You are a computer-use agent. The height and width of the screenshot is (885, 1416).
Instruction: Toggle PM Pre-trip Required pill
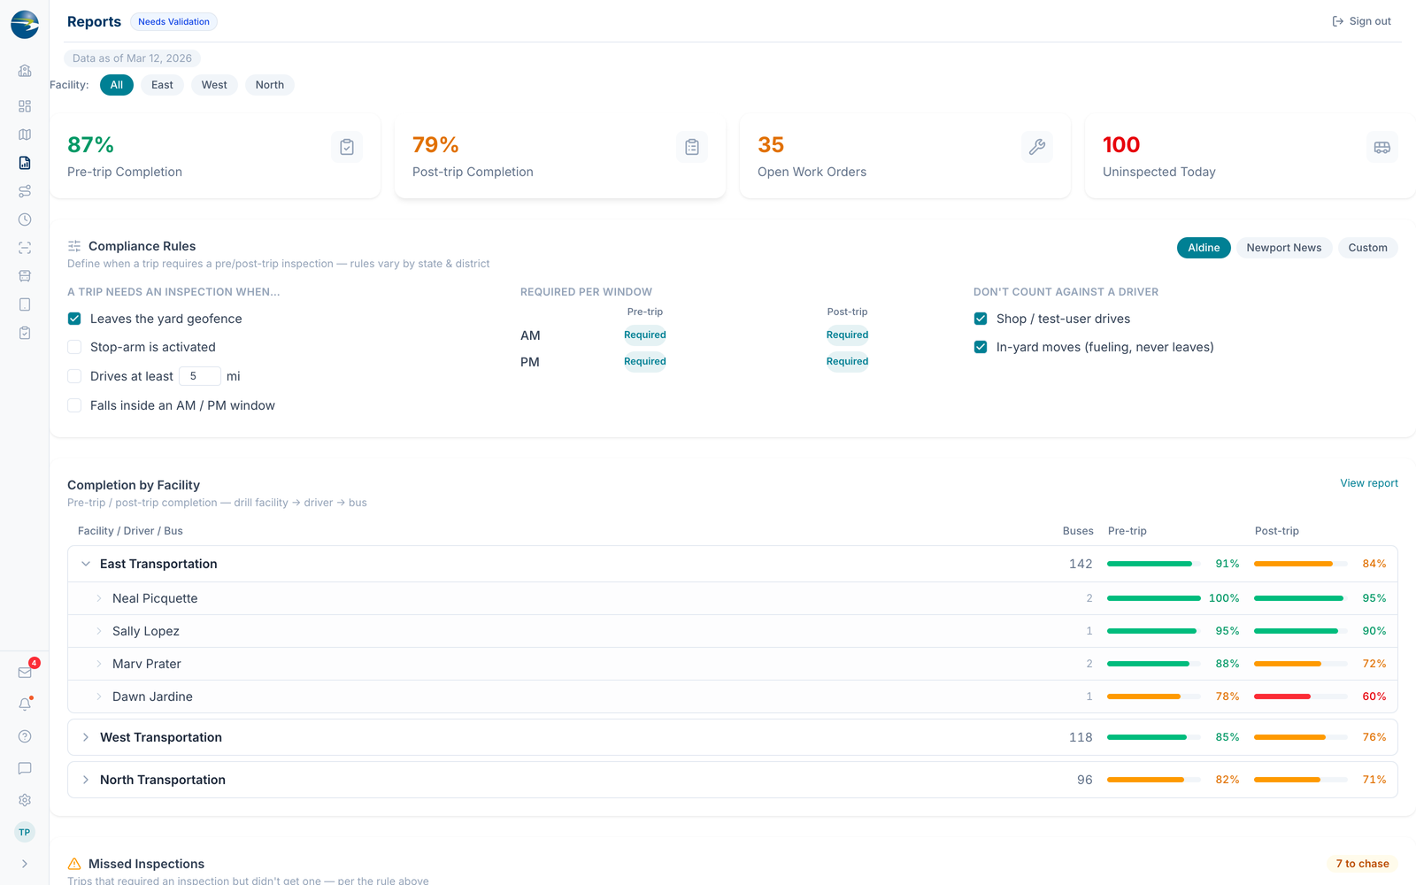645,361
